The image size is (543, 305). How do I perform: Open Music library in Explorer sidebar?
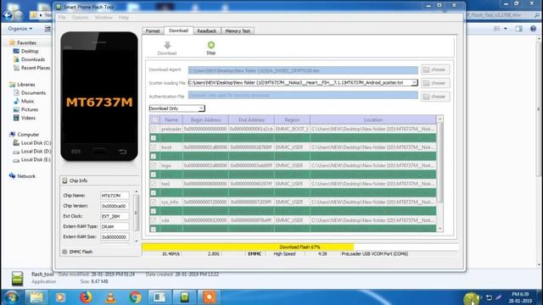tap(27, 101)
